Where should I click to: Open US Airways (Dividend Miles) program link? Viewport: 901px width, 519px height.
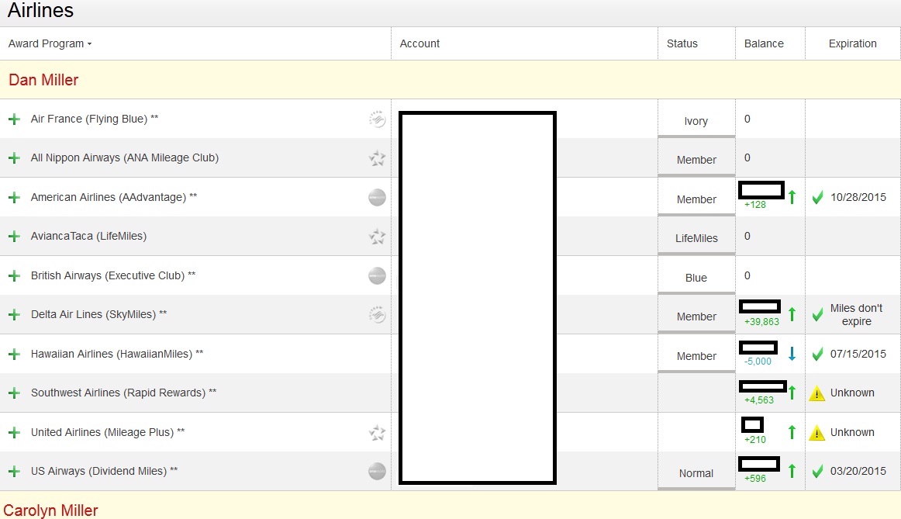(x=98, y=471)
